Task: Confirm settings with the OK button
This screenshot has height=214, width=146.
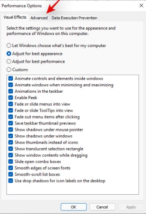Action: (74, 207)
